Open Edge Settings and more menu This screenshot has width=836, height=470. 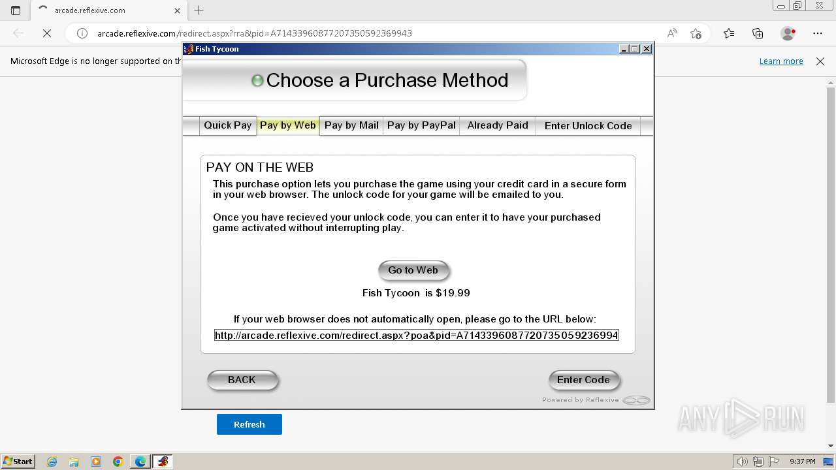pyautogui.click(x=818, y=33)
